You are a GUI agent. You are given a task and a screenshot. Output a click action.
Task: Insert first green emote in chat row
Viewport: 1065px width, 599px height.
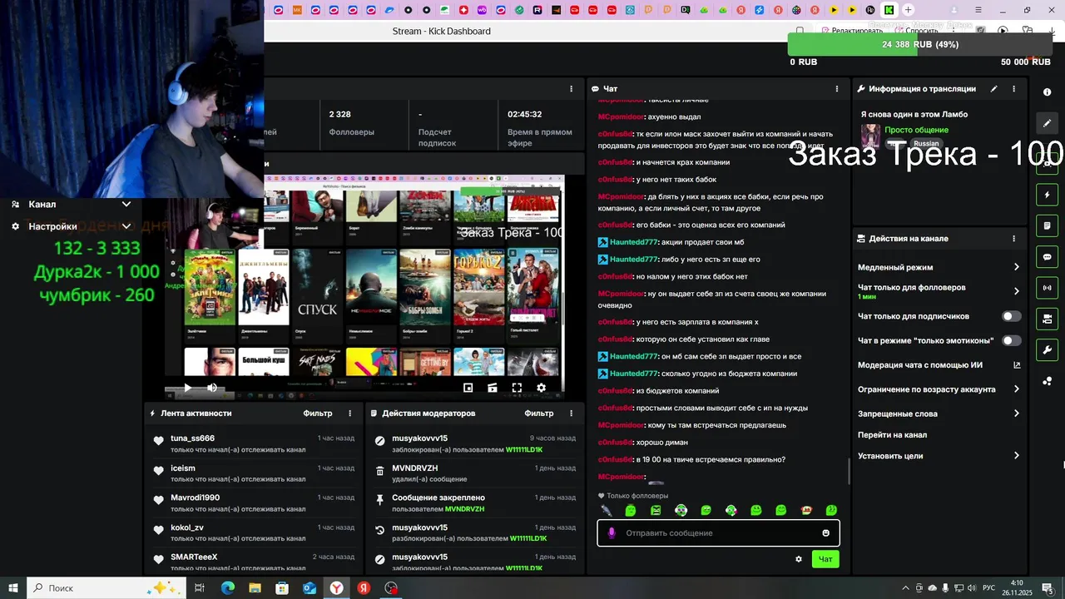(x=631, y=510)
